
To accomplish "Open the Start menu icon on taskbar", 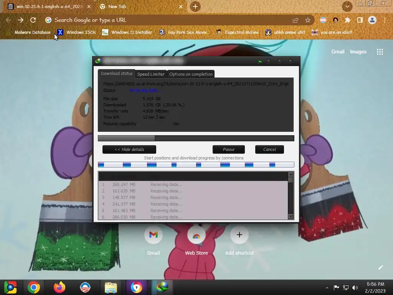I will coord(10,287).
